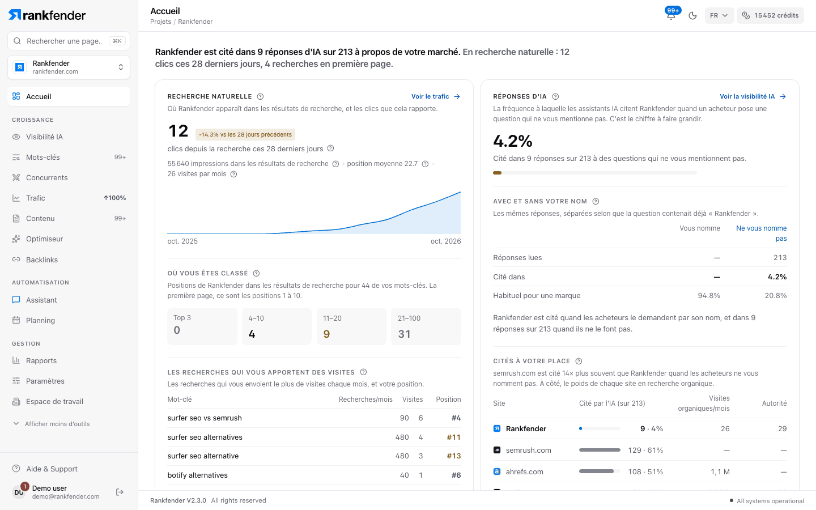This screenshot has height=510, width=816.
Task: Click the Espace de travail building icon
Action: point(16,401)
